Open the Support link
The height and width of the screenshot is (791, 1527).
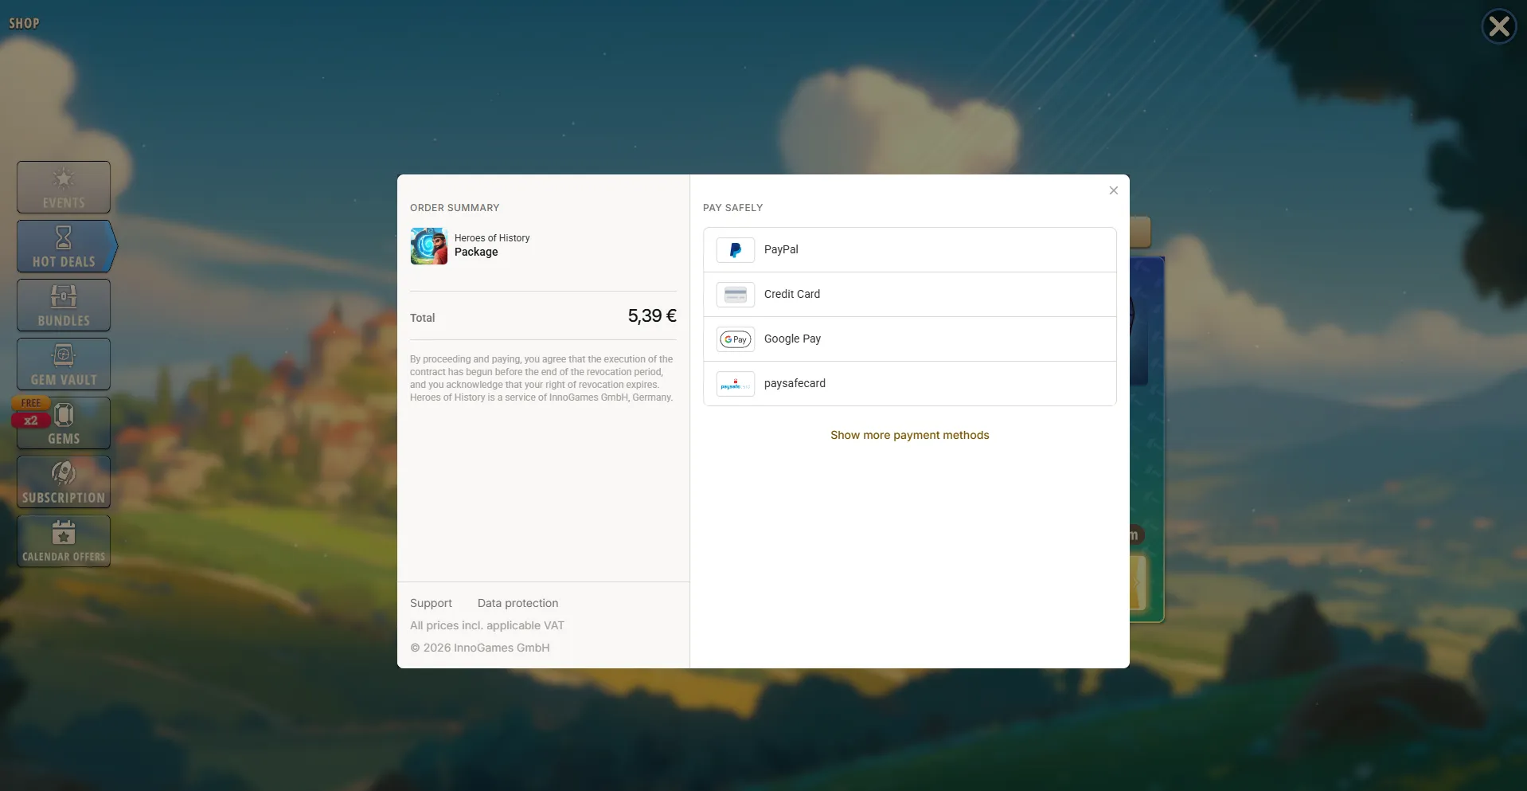click(431, 603)
